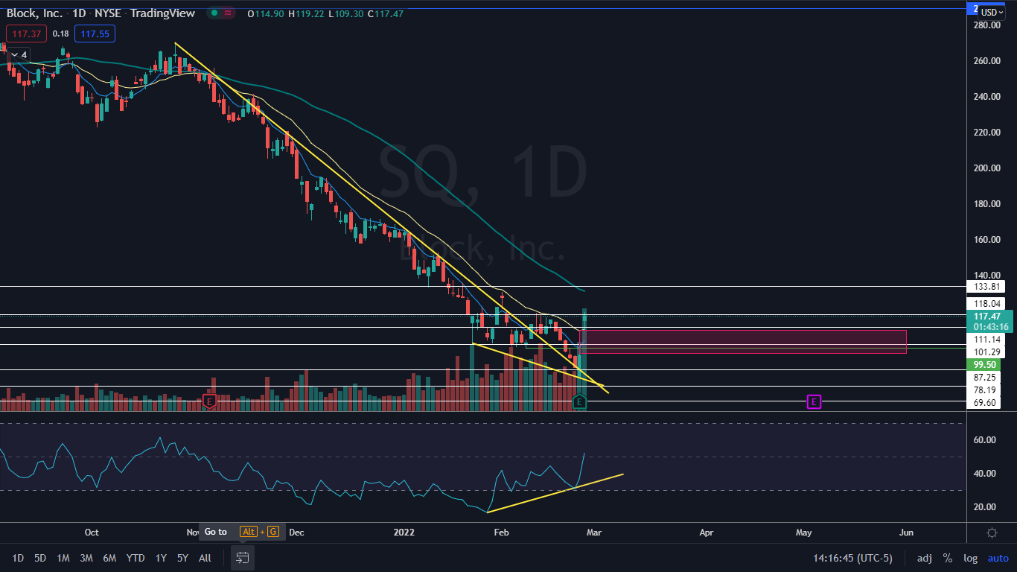Screen dimensions: 1017x572
Task: Click the Apr label on time axis
Action: [707, 533]
